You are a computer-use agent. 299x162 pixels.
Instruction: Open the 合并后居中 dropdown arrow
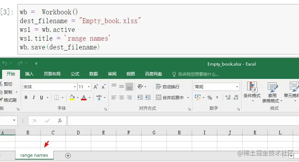tap(188, 98)
